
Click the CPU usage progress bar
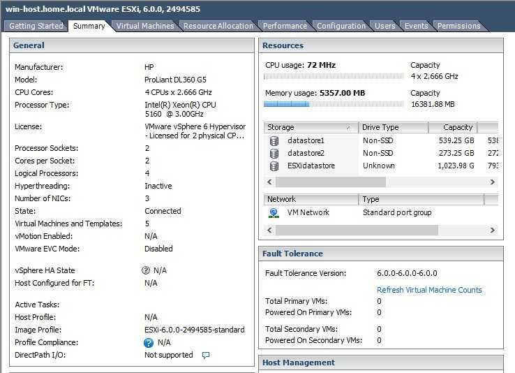pyautogui.click(x=334, y=77)
